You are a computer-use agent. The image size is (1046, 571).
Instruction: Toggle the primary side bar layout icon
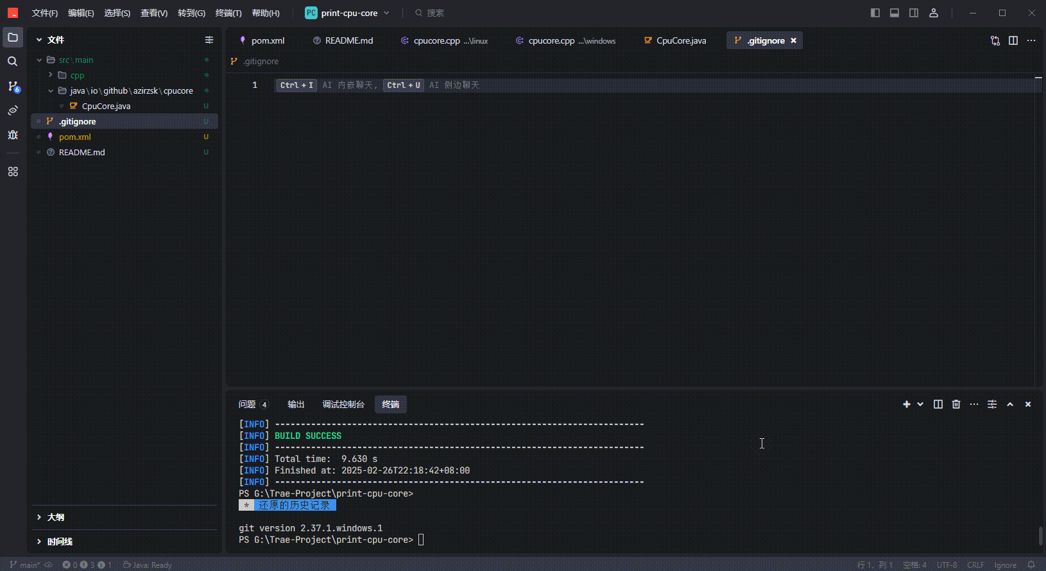(x=875, y=13)
